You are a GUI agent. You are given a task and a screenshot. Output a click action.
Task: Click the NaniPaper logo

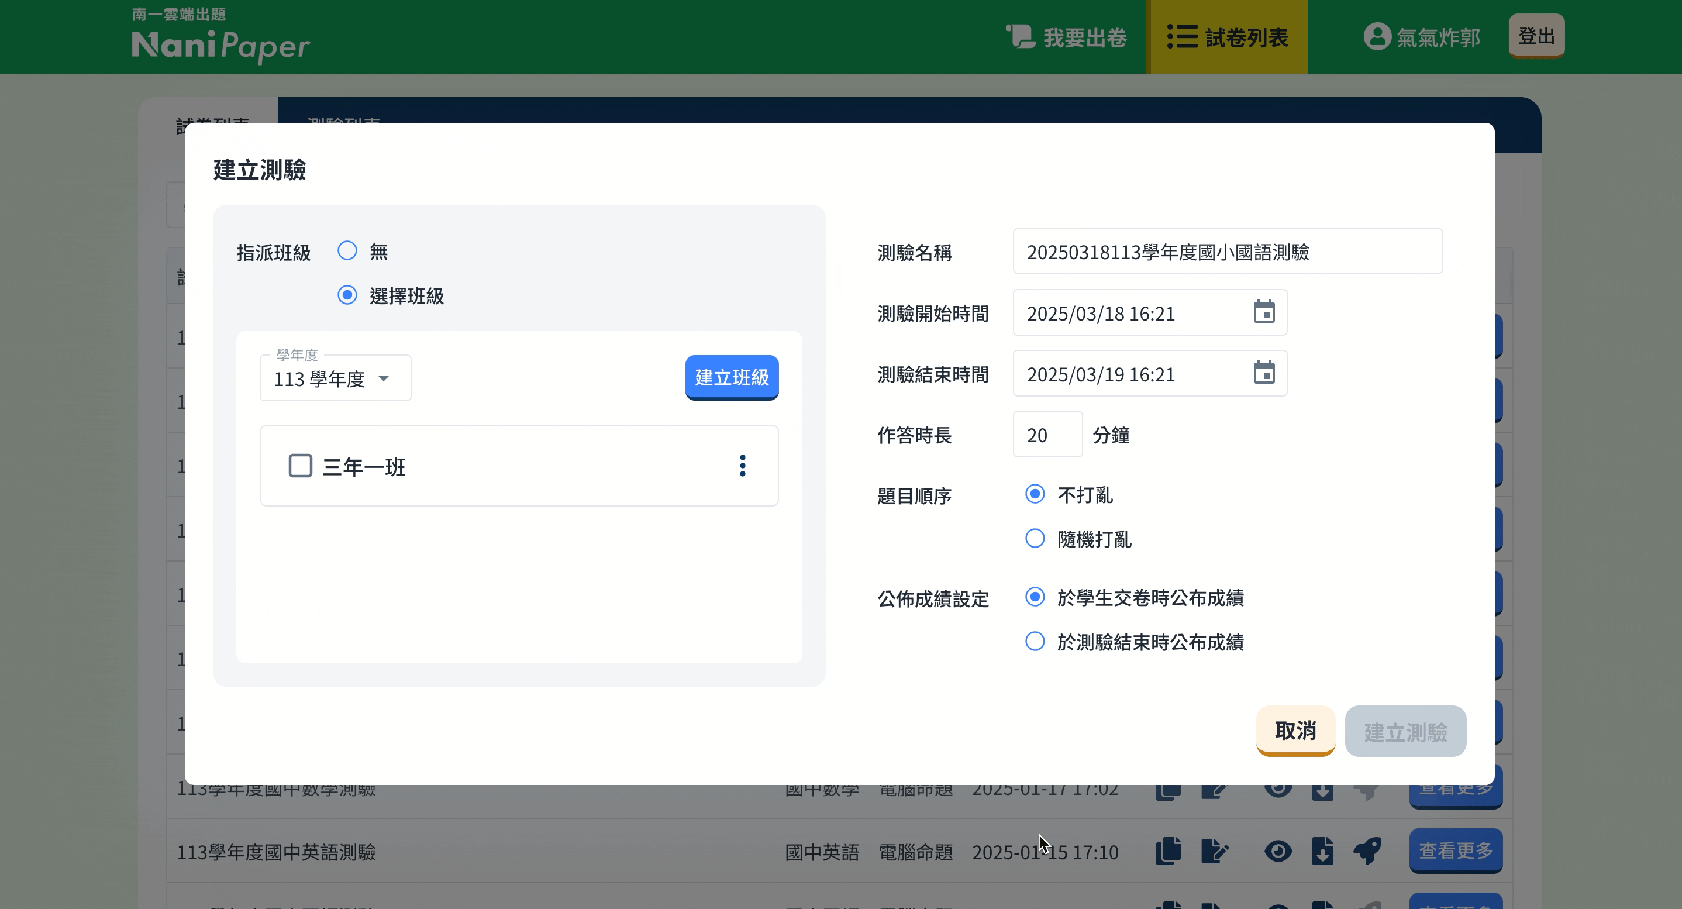(x=220, y=37)
